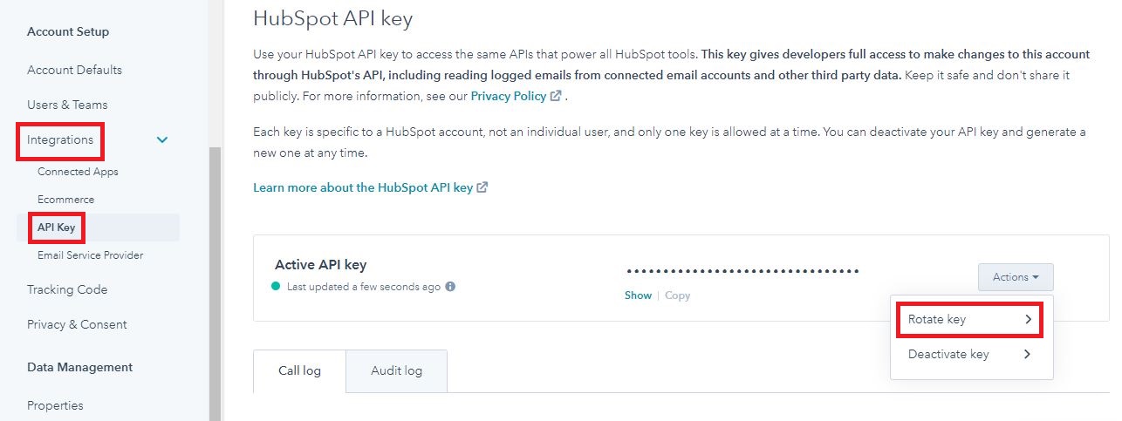
Task: Click the info icon beside Last updated
Action: [x=450, y=286]
